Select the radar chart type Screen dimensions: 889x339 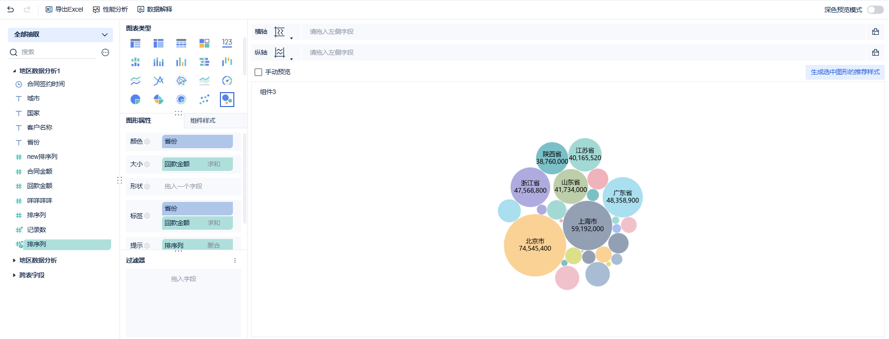tap(181, 81)
